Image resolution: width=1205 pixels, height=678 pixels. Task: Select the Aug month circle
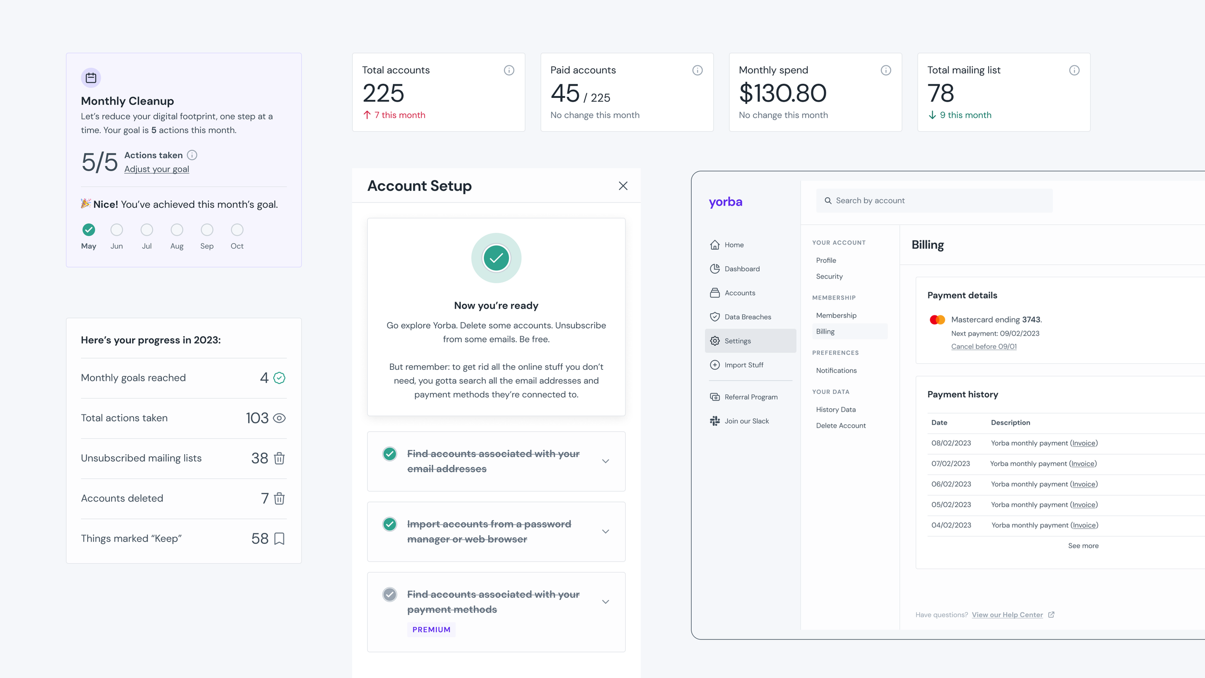point(177,230)
